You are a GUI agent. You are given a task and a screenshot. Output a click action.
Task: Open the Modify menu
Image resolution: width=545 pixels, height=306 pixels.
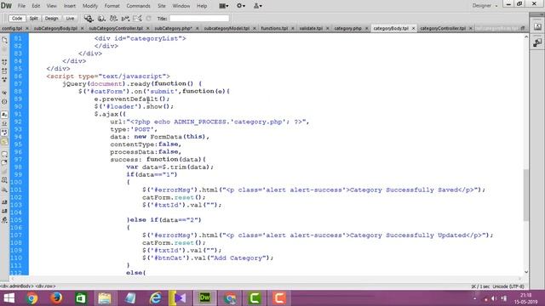(x=90, y=6)
